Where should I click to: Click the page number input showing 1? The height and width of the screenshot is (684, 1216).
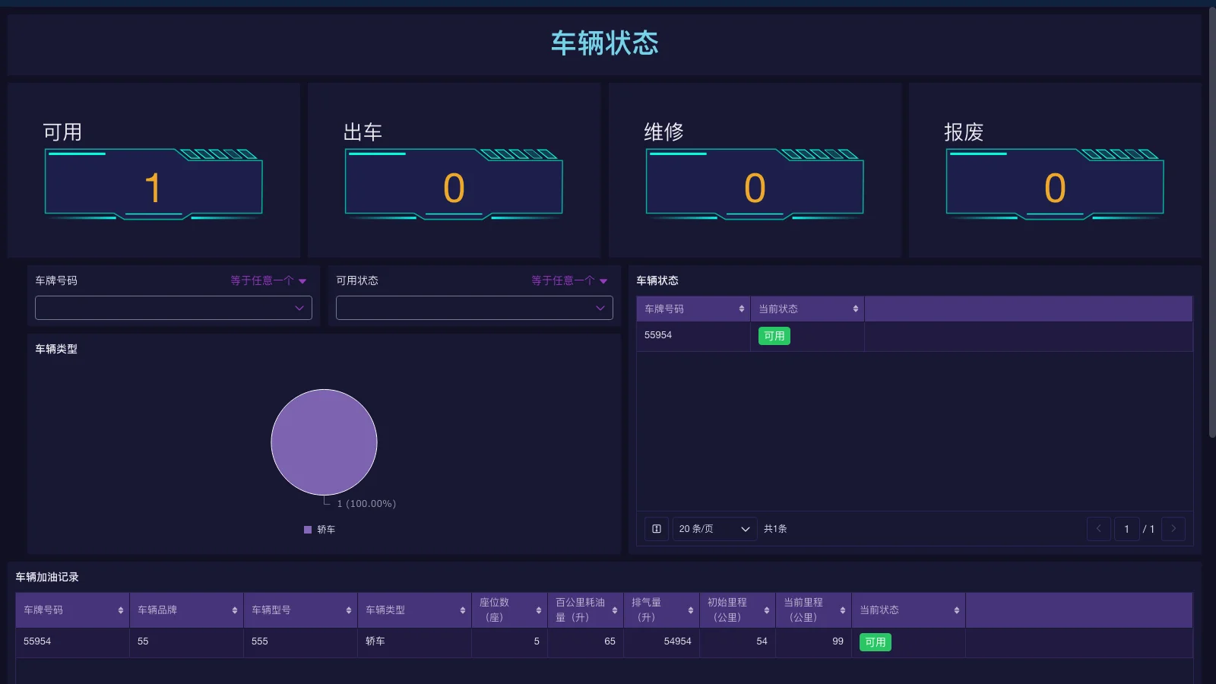1126,529
